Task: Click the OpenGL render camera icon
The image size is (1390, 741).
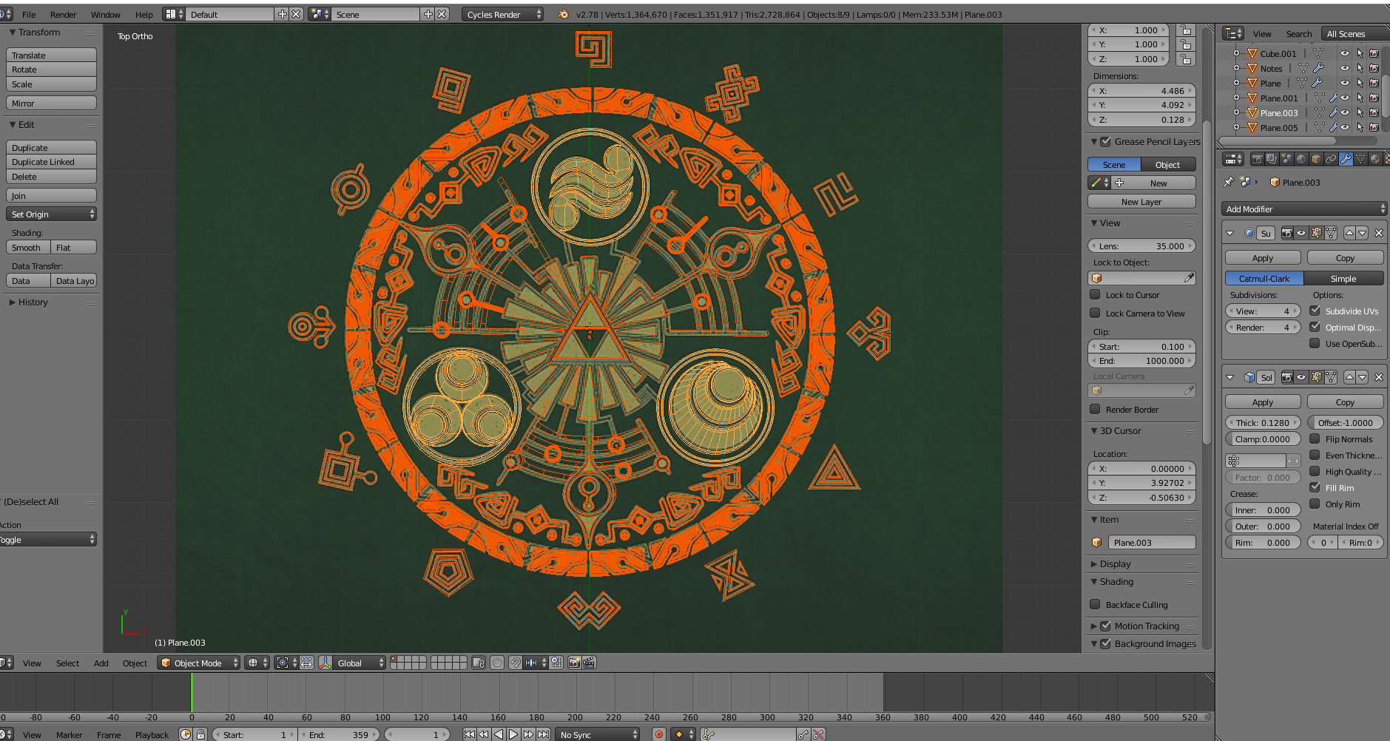Action: click(x=574, y=663)
